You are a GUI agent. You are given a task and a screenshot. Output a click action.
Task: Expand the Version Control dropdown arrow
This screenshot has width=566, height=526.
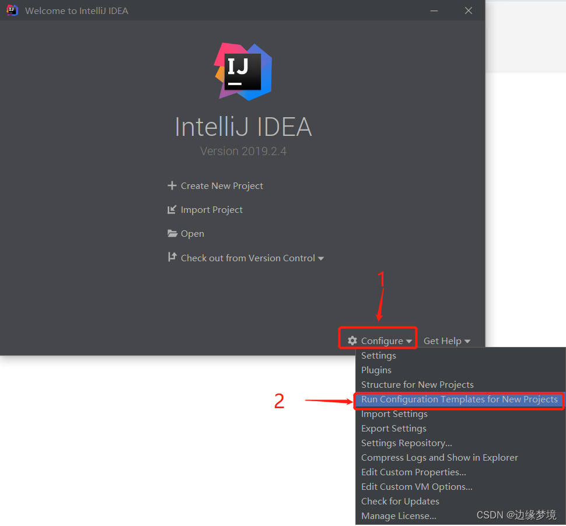(x=321, y=259)
